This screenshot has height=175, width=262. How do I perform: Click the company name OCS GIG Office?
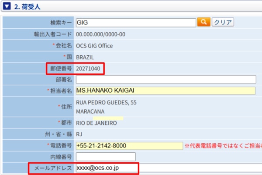coord(94,46)
